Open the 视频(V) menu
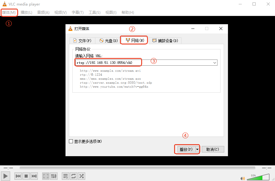The width and height of the screenshot is (275, 181). pyautogui.click(x=61, y=12)
